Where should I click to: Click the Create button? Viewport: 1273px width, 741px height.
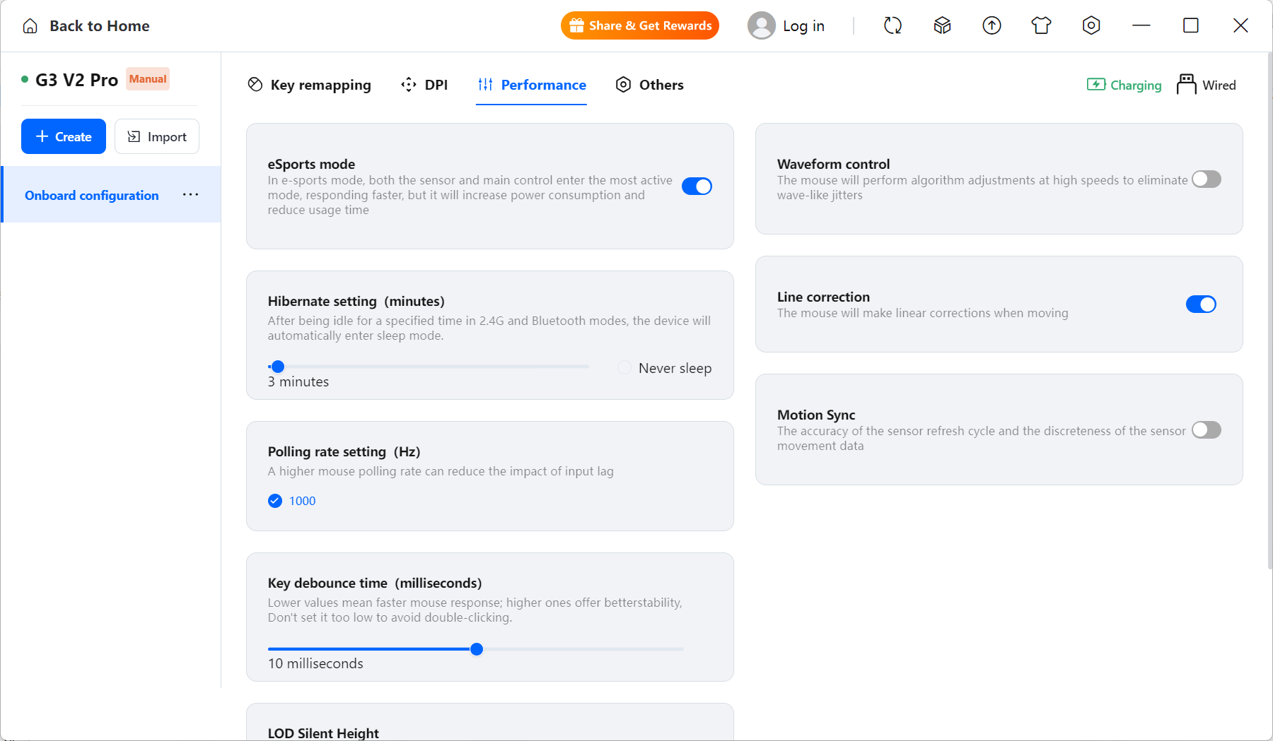[x=64, y=136]
